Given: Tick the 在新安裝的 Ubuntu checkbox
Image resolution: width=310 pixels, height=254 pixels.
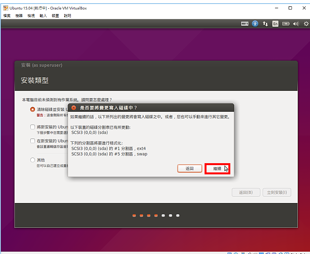Looking at the screenshot, I should (x=33, y=141).
